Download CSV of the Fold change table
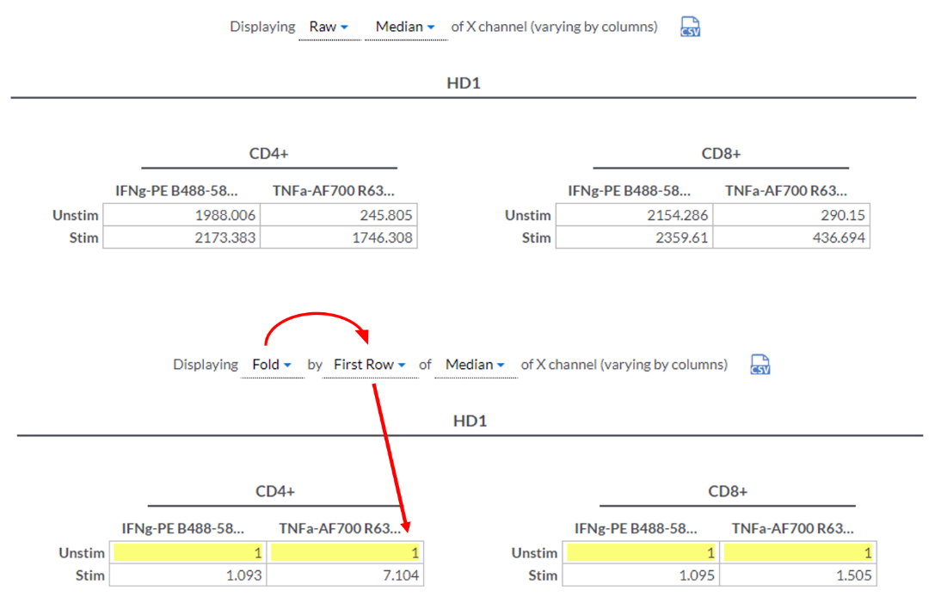This screenshot has height=603, width=947. 759,365
